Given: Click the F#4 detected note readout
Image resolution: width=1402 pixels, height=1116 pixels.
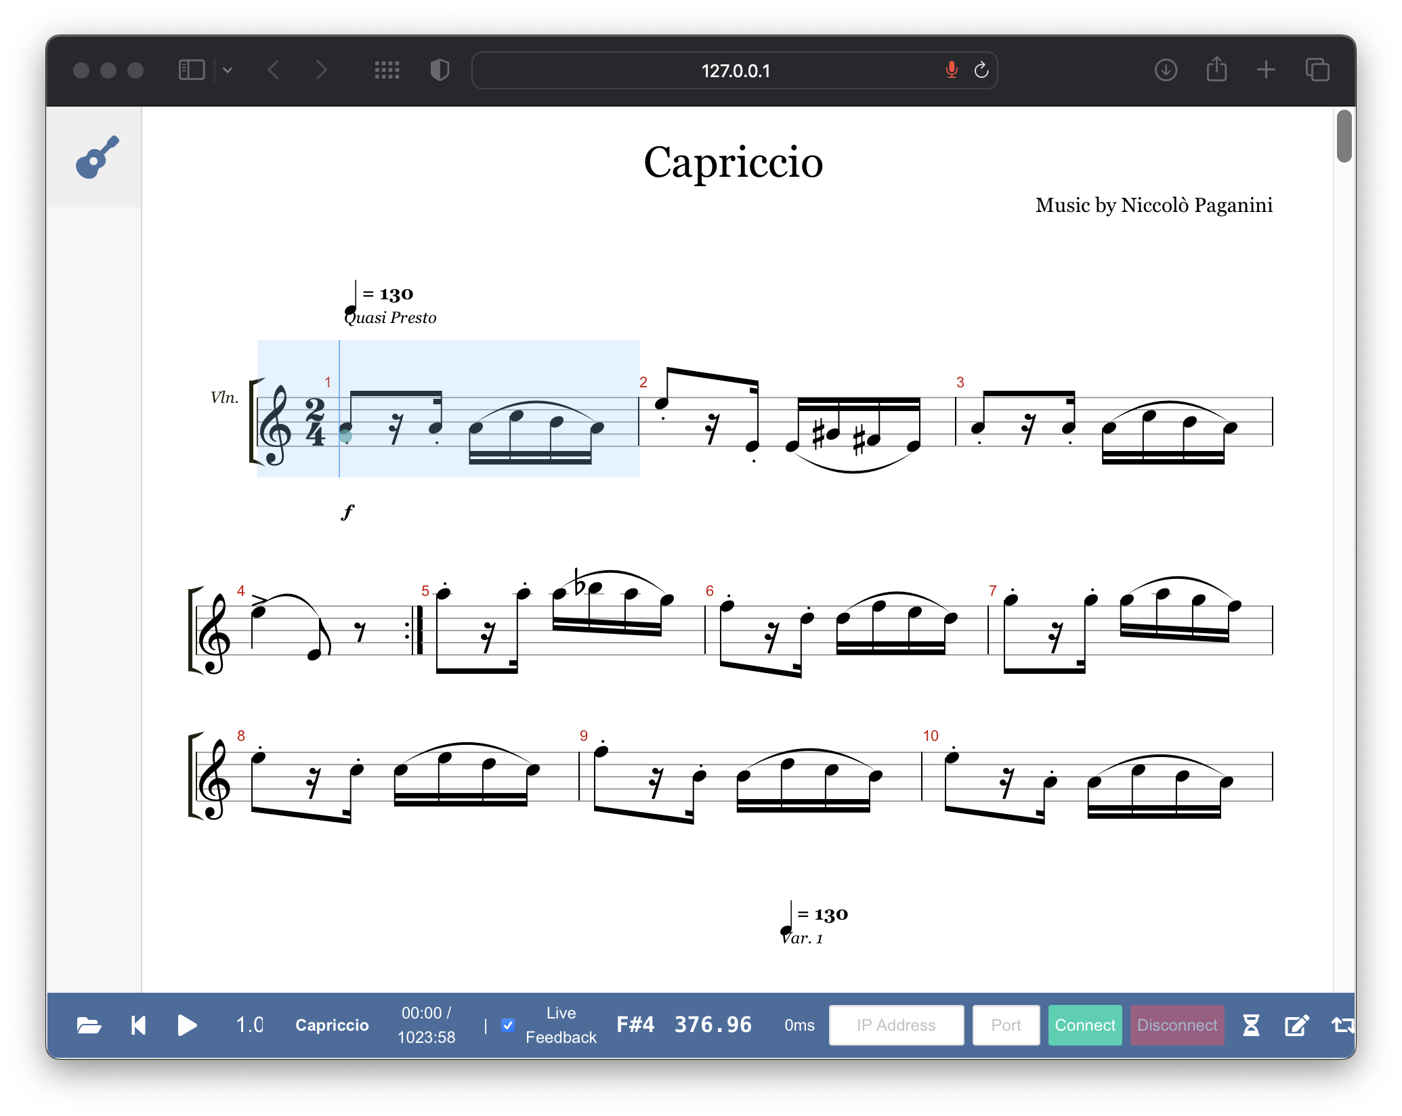Looking at the screenshot, I should [635, 1025].
